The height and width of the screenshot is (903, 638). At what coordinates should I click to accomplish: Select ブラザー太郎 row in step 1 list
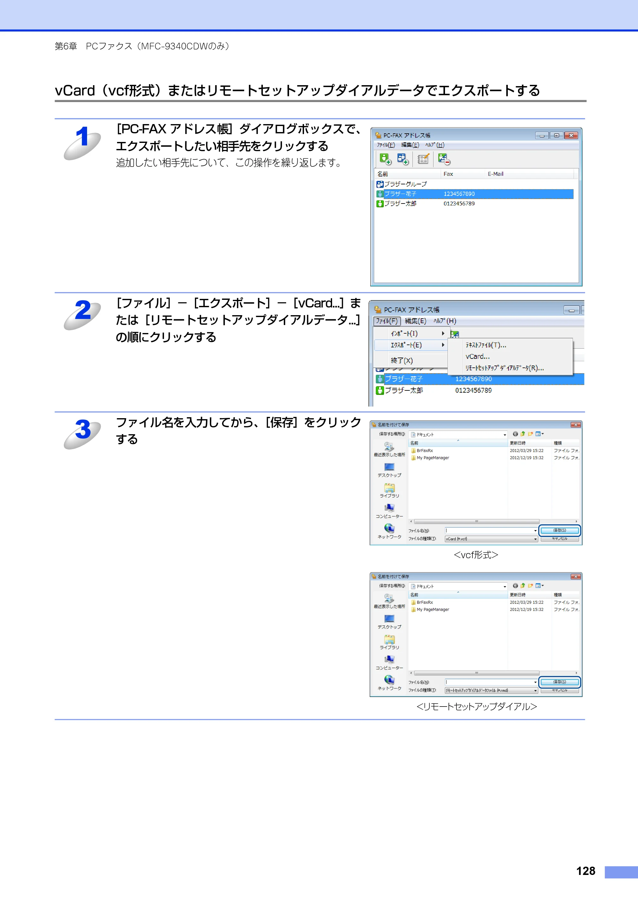click(475, 204)
